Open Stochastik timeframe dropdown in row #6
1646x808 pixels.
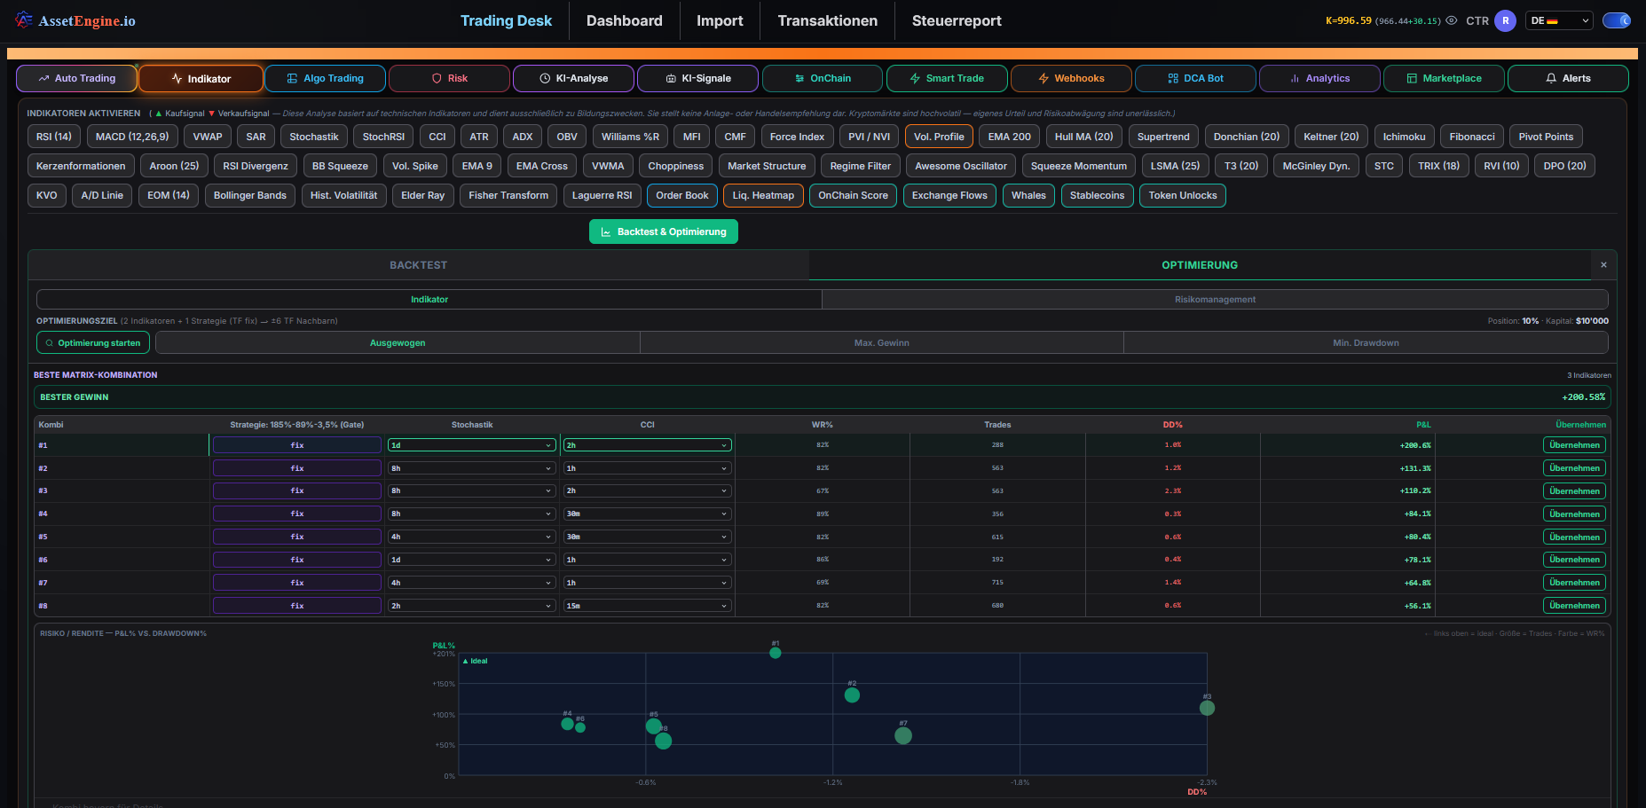[472, 560]
